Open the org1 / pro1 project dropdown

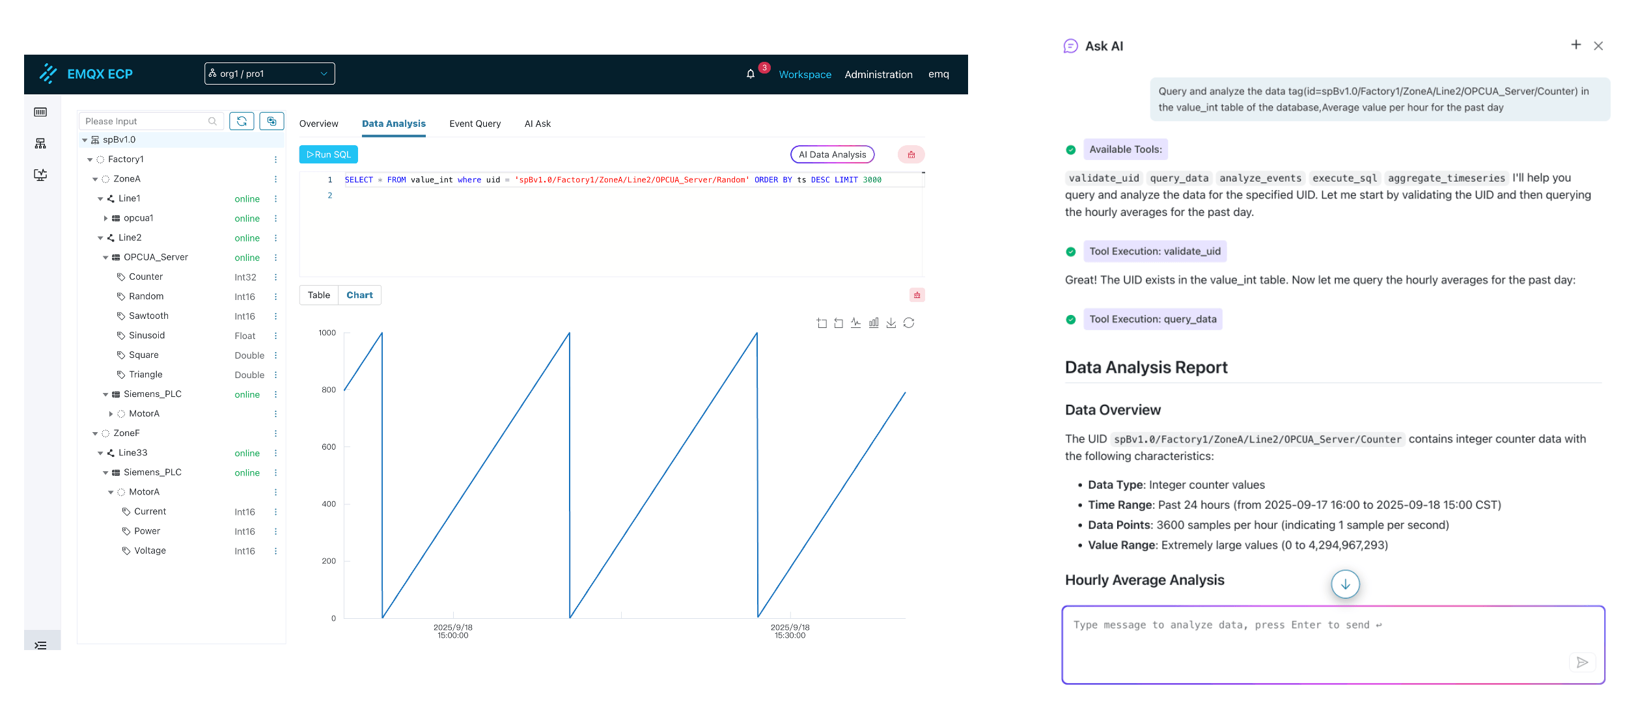270,74
